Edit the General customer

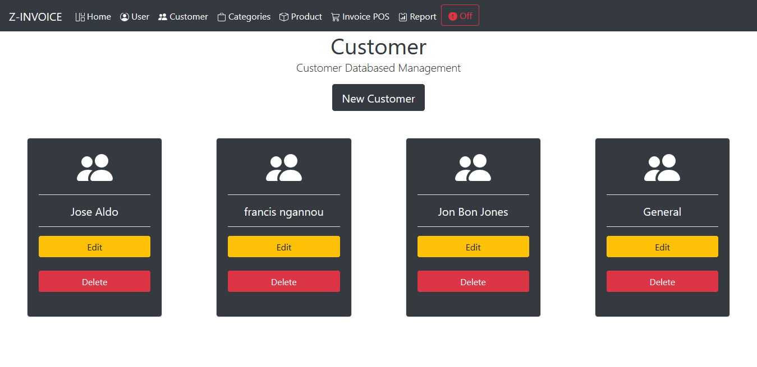662,247
